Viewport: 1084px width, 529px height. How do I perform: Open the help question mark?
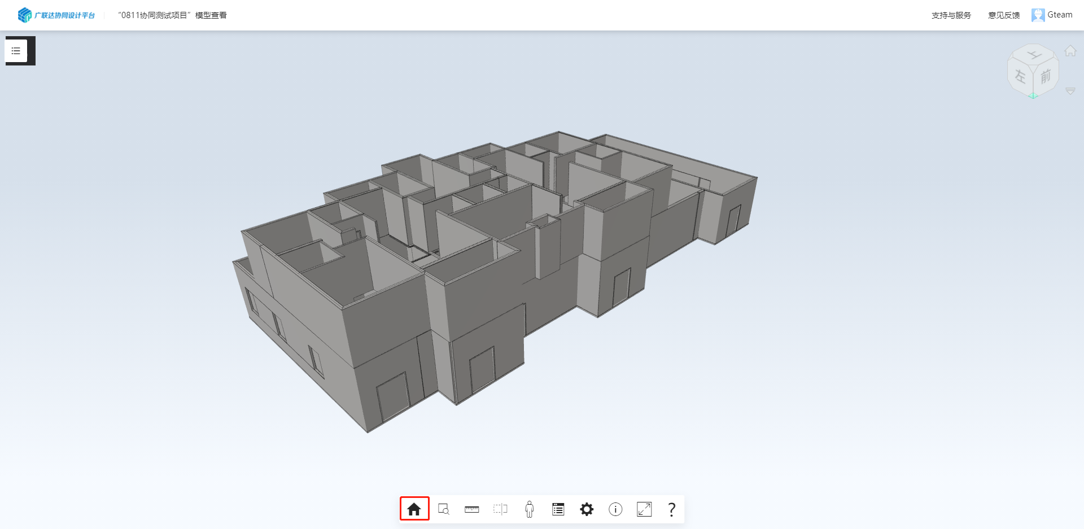[x=672, y=509]
